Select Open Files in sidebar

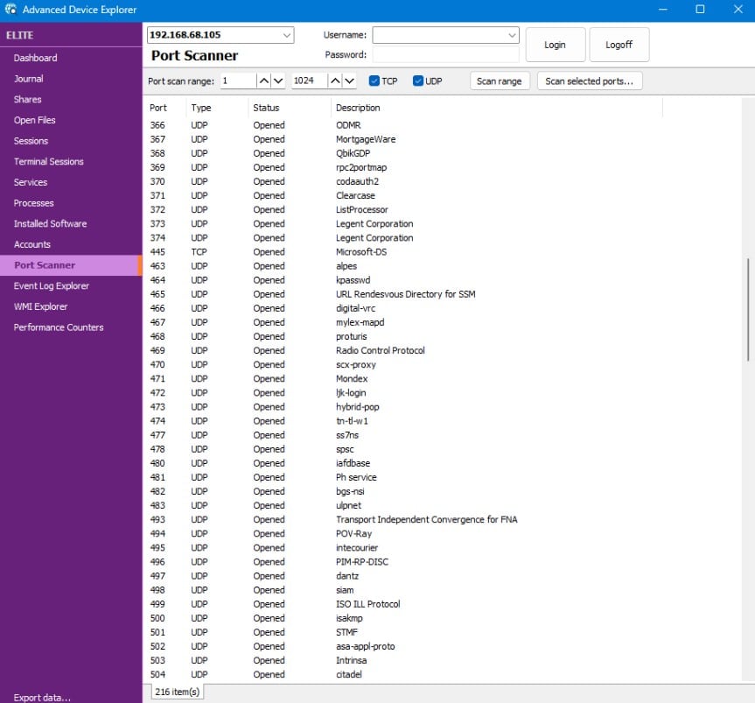coord(71,120)
